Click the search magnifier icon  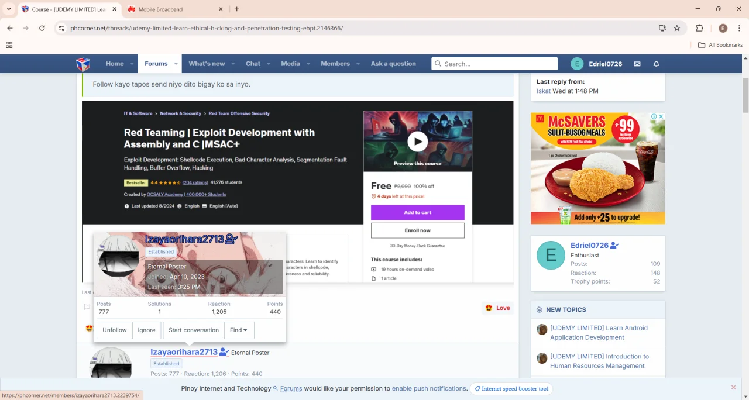click(437, 64)
